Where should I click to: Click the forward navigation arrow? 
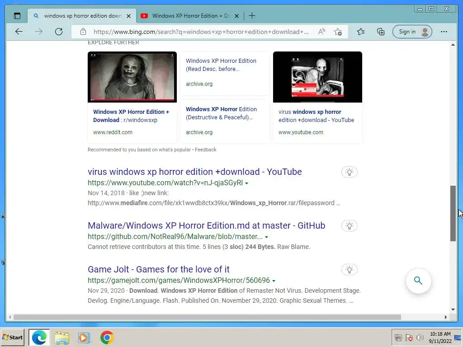click(39, 32)
